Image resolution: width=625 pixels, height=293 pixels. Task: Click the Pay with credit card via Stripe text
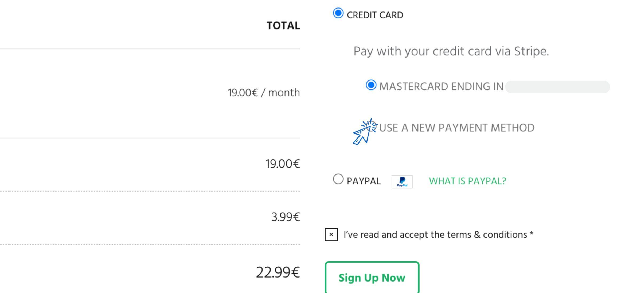451,51
